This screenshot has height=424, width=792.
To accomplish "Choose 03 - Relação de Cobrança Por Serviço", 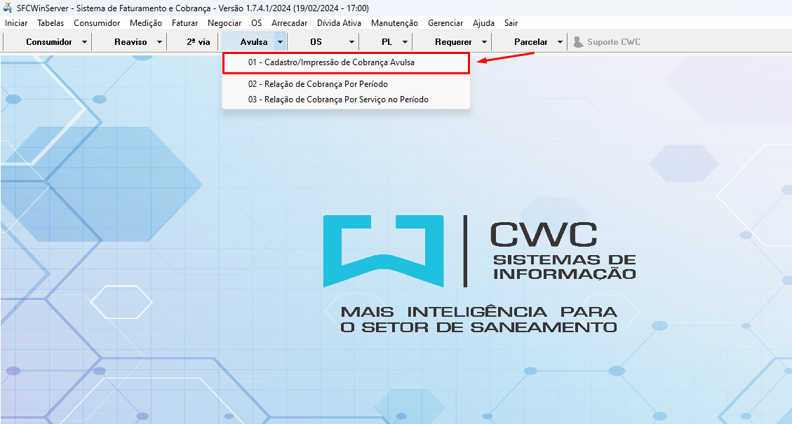I will click(338, 100).
